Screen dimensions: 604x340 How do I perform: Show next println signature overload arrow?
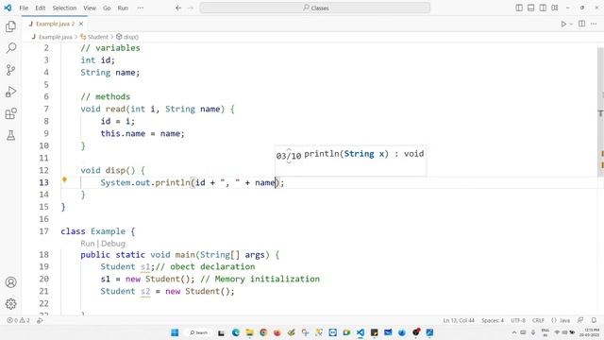[x=289, y=162]
